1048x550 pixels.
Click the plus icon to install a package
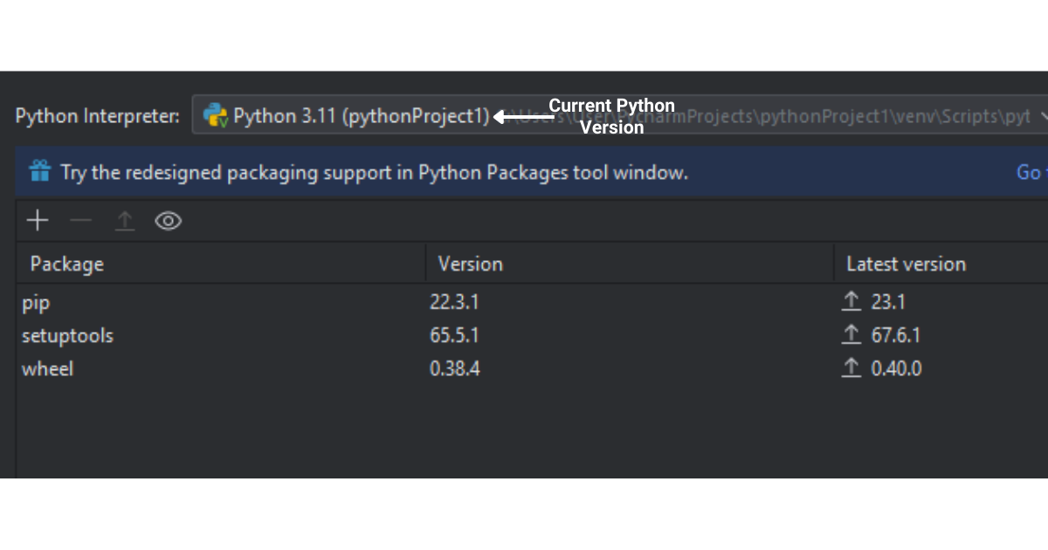[38, 221]
